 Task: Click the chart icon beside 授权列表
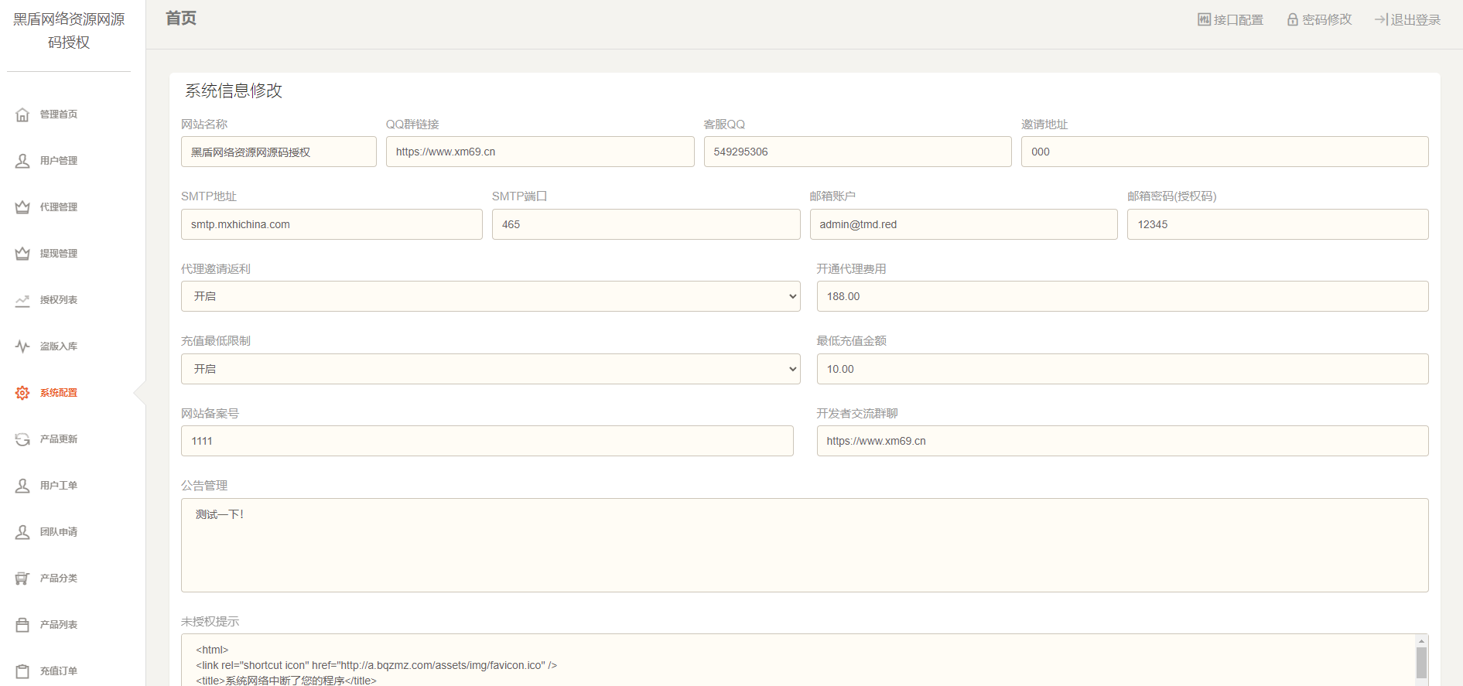[22, 300]
